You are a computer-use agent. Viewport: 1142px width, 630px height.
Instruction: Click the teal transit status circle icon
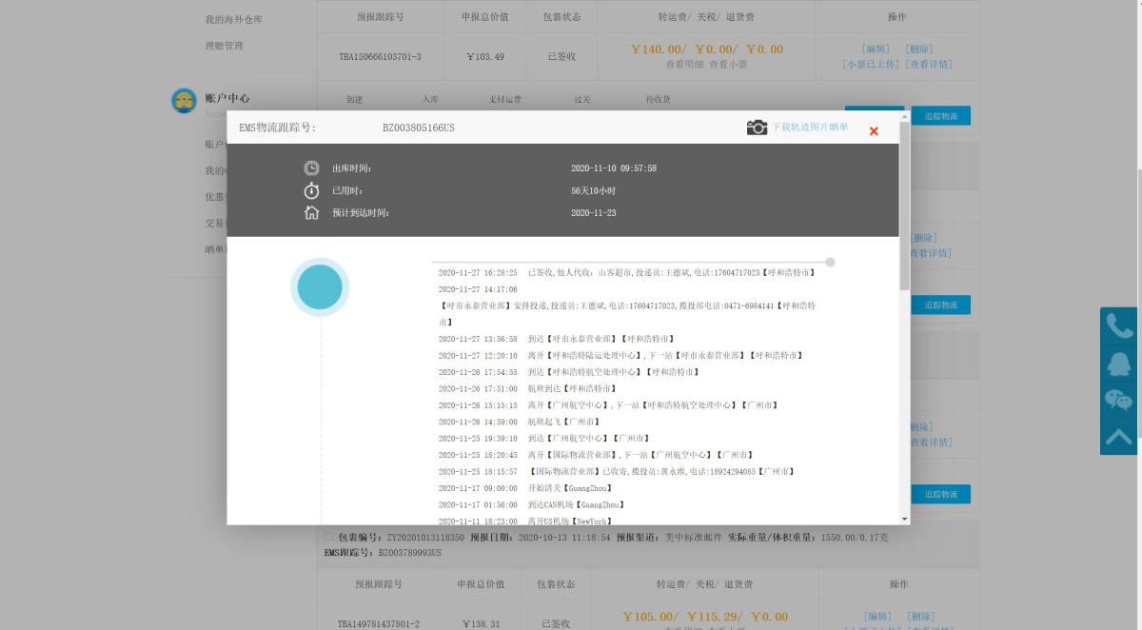[x=319, y=285]
